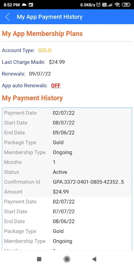The width and height of the screenshot is (134, 268).
Task: Select the My App Payment History title
Action: (50, 17)
